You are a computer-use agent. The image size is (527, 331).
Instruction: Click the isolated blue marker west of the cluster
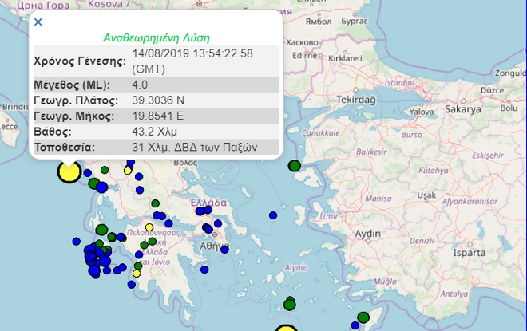[74, 239]
